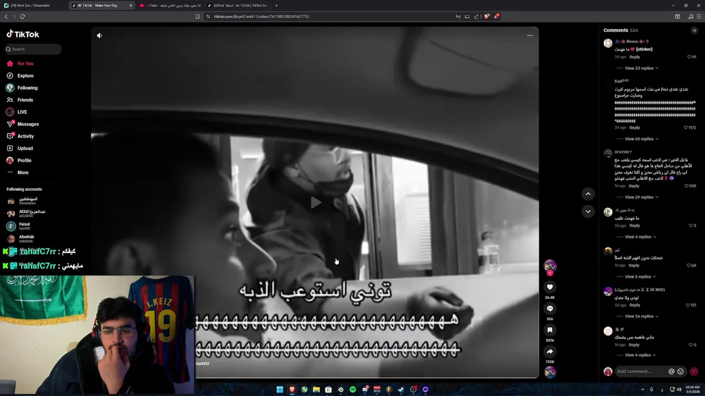The image size is (705, 396).
Task: Click the address bar URL
Action: 262,16
